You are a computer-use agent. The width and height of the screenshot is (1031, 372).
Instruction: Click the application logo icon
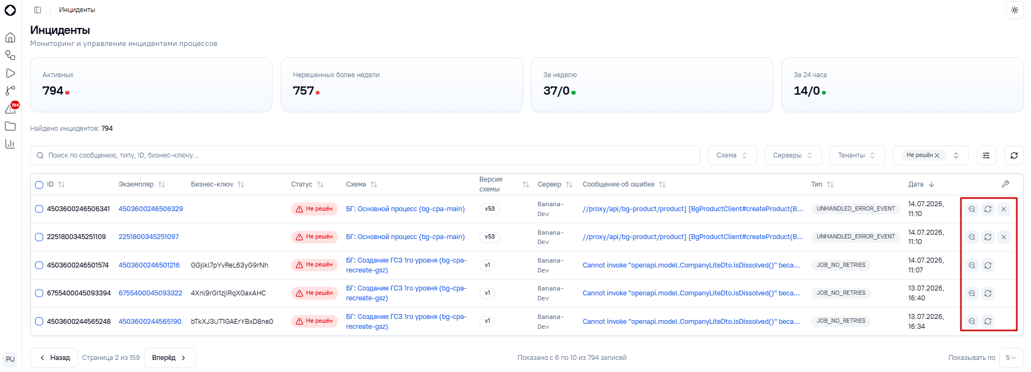point(10,10)
